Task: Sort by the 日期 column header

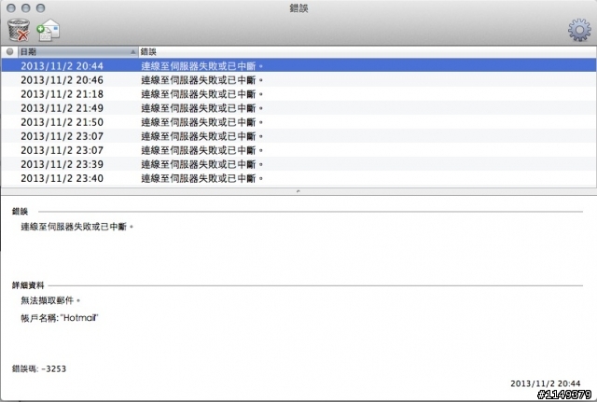Action: click(77, 52)
